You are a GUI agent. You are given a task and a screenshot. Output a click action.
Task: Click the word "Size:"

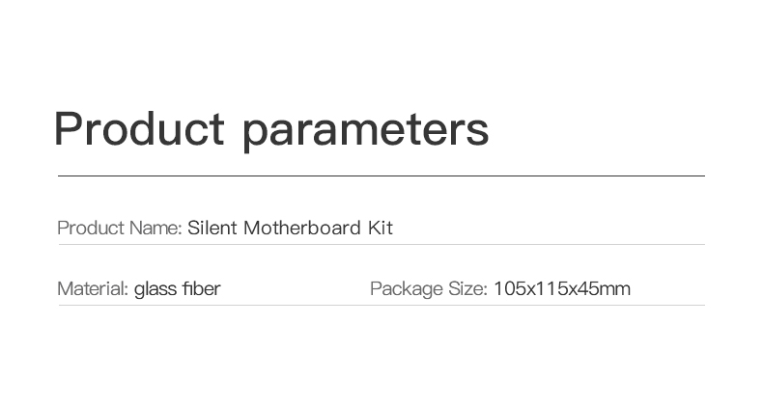click(467, 289)
